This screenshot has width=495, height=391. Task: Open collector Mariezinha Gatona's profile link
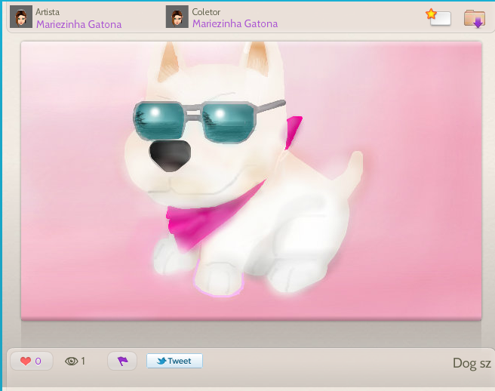pyautogui.click(x=235, y=24)
